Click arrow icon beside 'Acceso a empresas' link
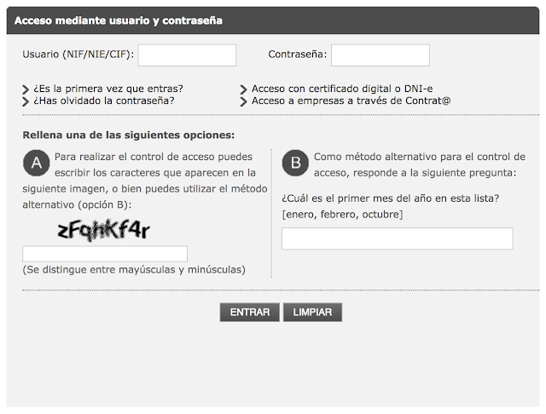The image size is (546, 414). (244, 101)
